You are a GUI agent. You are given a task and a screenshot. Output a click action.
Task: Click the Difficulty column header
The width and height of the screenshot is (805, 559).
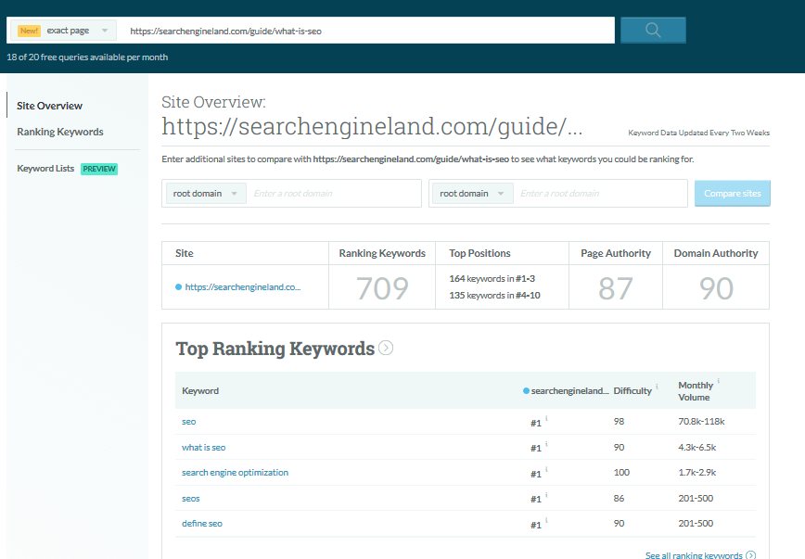632,390
